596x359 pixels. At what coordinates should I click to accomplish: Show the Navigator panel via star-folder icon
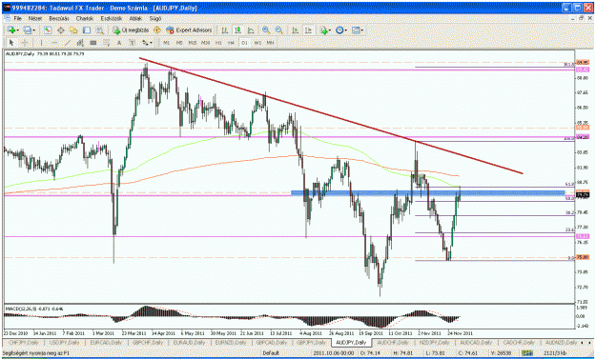click(73, 30)
